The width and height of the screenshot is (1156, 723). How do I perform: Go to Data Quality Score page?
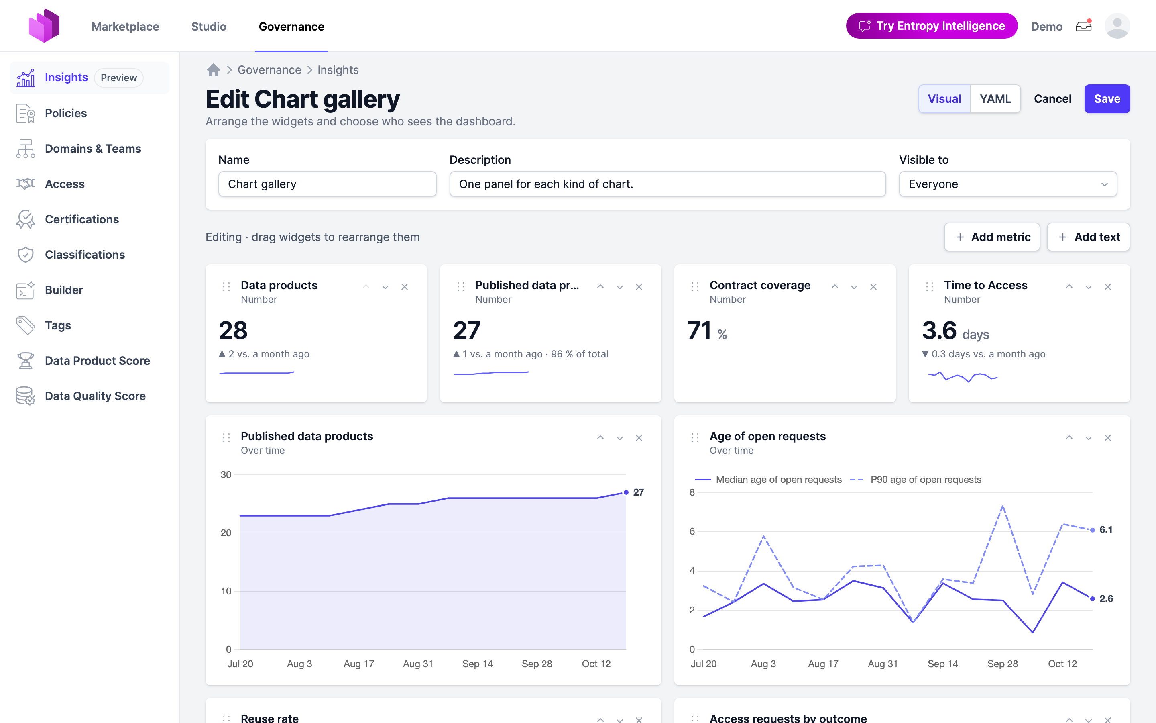[x=90, y=396]
